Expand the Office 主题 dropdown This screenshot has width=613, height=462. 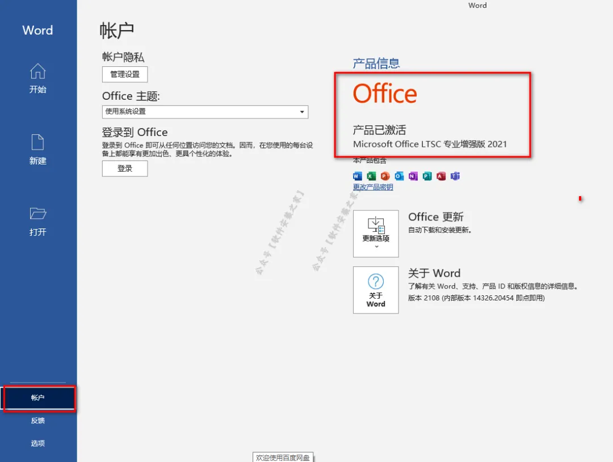[205, 112]
